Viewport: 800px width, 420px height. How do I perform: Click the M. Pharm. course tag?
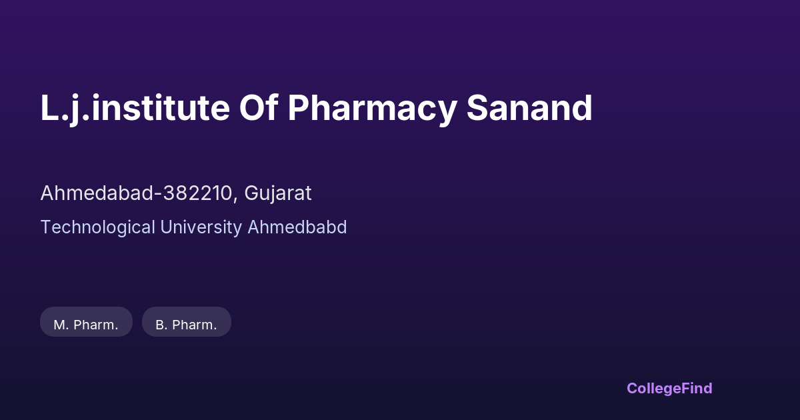86,322
